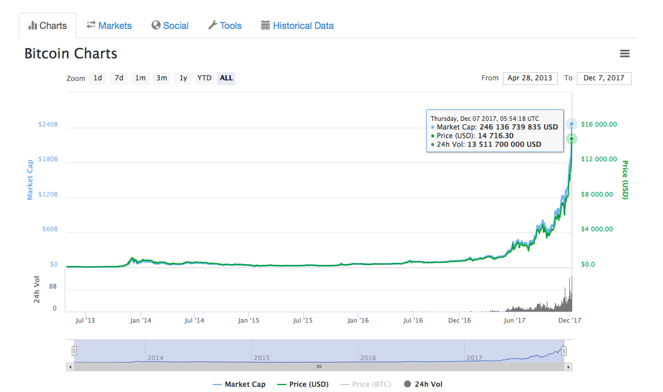
Task: Click the Jan '15 x-axis label
Action: 249,320
